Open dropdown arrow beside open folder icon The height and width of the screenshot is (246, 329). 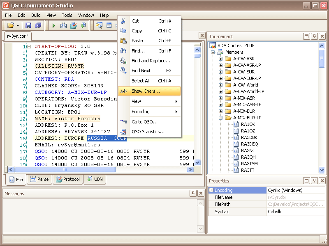pyautogui.click(x=18, y=25)
